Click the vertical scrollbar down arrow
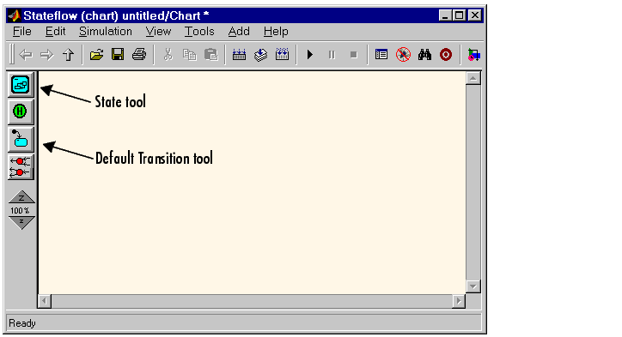The width and height of the screenshot is (622, 337). 473,286
